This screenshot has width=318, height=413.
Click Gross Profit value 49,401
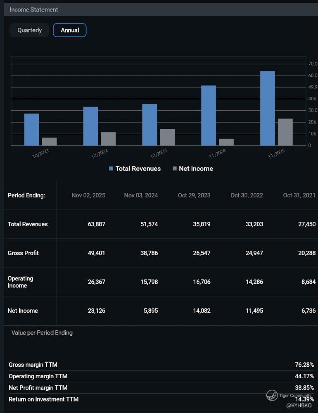[x=96, y=253]
